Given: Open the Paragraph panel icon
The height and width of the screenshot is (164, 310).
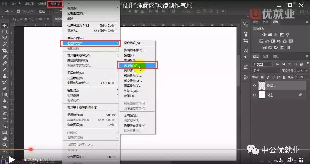Looking at the screenshot, I should point(246,58).
